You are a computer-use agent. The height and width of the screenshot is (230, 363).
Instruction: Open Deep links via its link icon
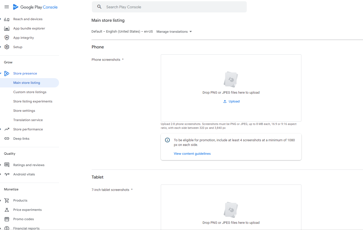(6, 138)
